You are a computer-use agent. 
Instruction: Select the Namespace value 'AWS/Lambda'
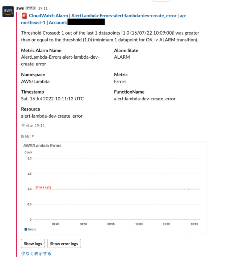(35, 82)
